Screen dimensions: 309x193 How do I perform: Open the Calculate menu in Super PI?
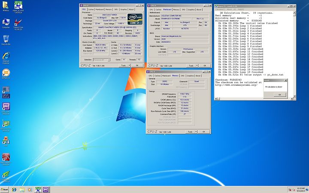click(x=220, y=9)
